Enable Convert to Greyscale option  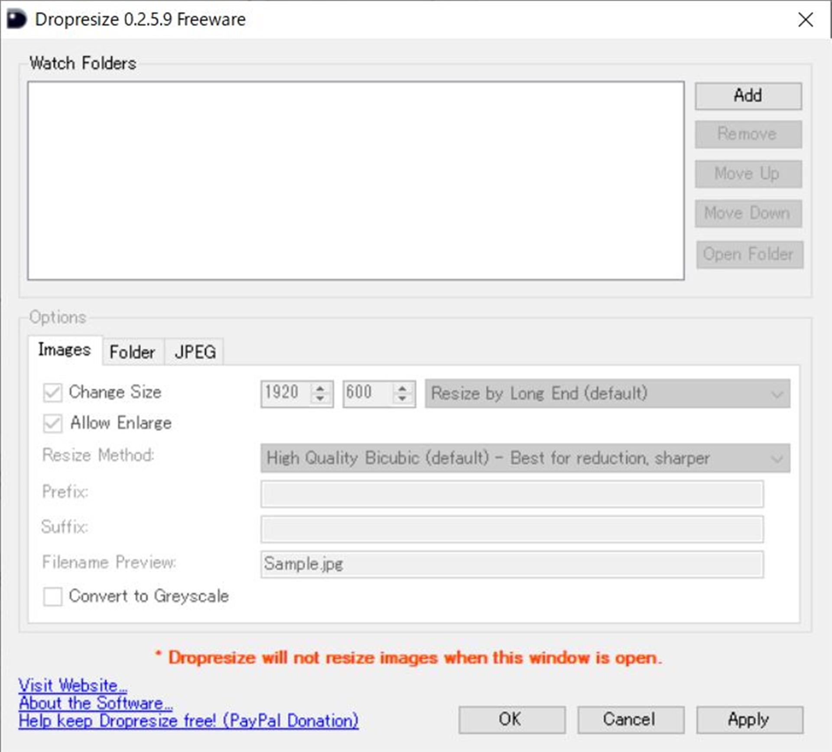pyautogui.click(x=52, y=596)
